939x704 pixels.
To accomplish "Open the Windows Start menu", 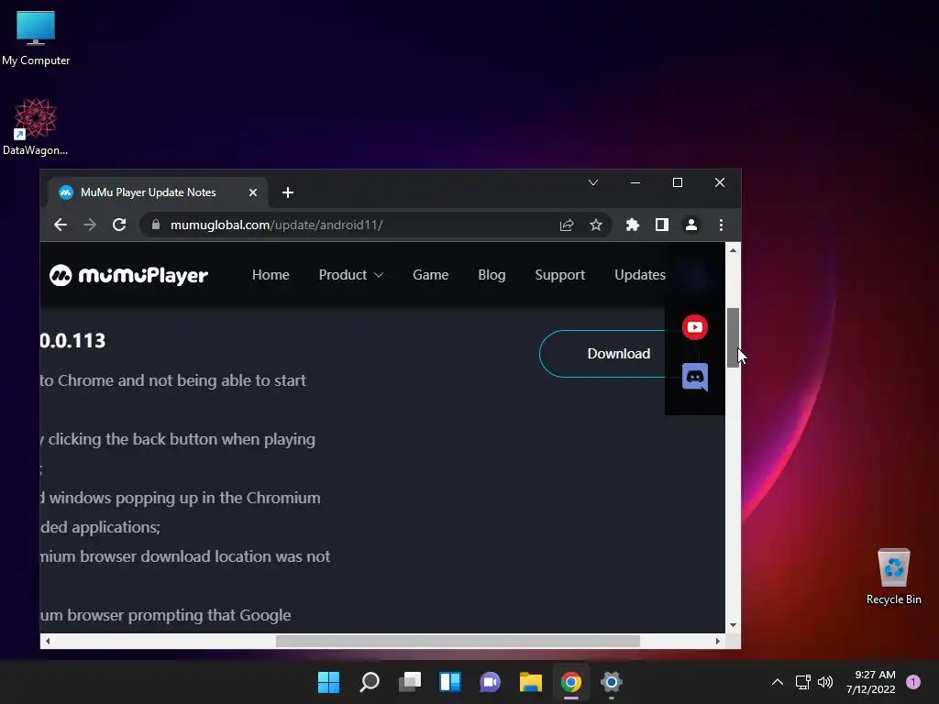I will coord(329,682).
